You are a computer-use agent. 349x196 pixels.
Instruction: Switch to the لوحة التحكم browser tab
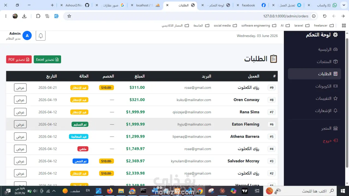(x=216, y=5)
